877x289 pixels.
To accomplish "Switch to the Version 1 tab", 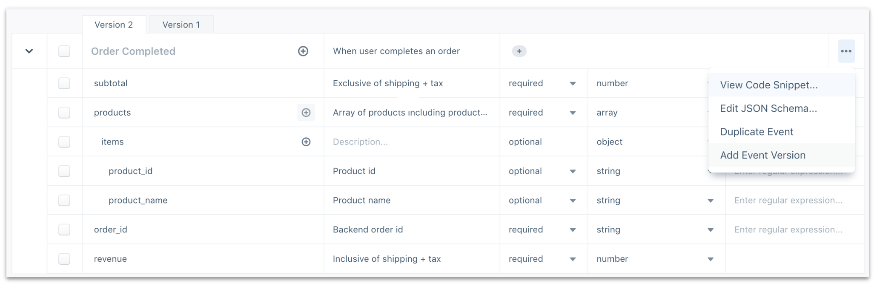I will tap(181, 25).
